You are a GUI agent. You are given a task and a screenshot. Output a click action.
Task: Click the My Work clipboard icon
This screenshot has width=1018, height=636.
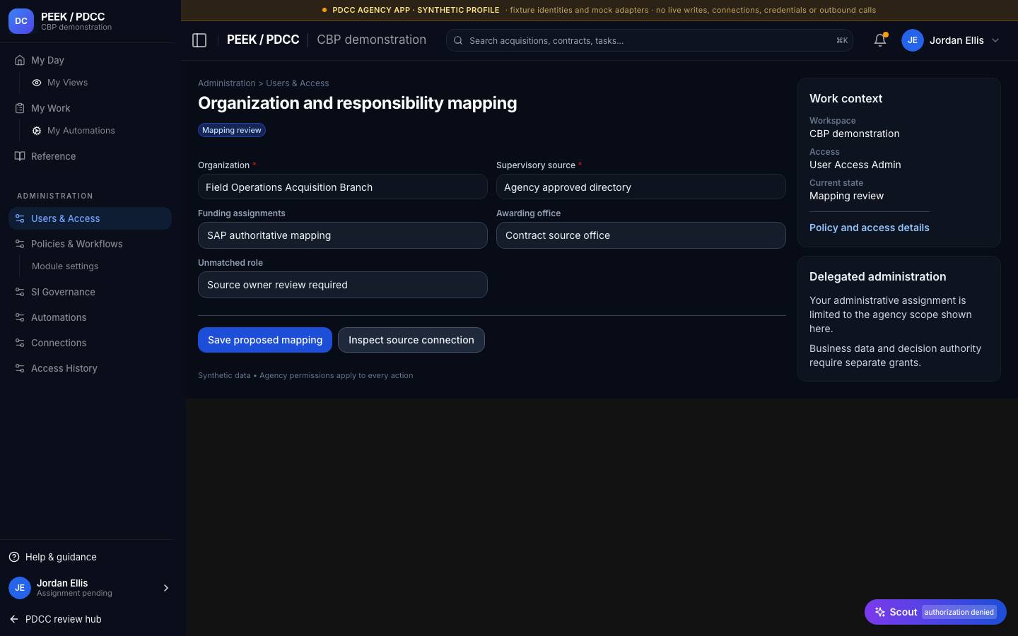pyautogui.click(x=20, y=108)
